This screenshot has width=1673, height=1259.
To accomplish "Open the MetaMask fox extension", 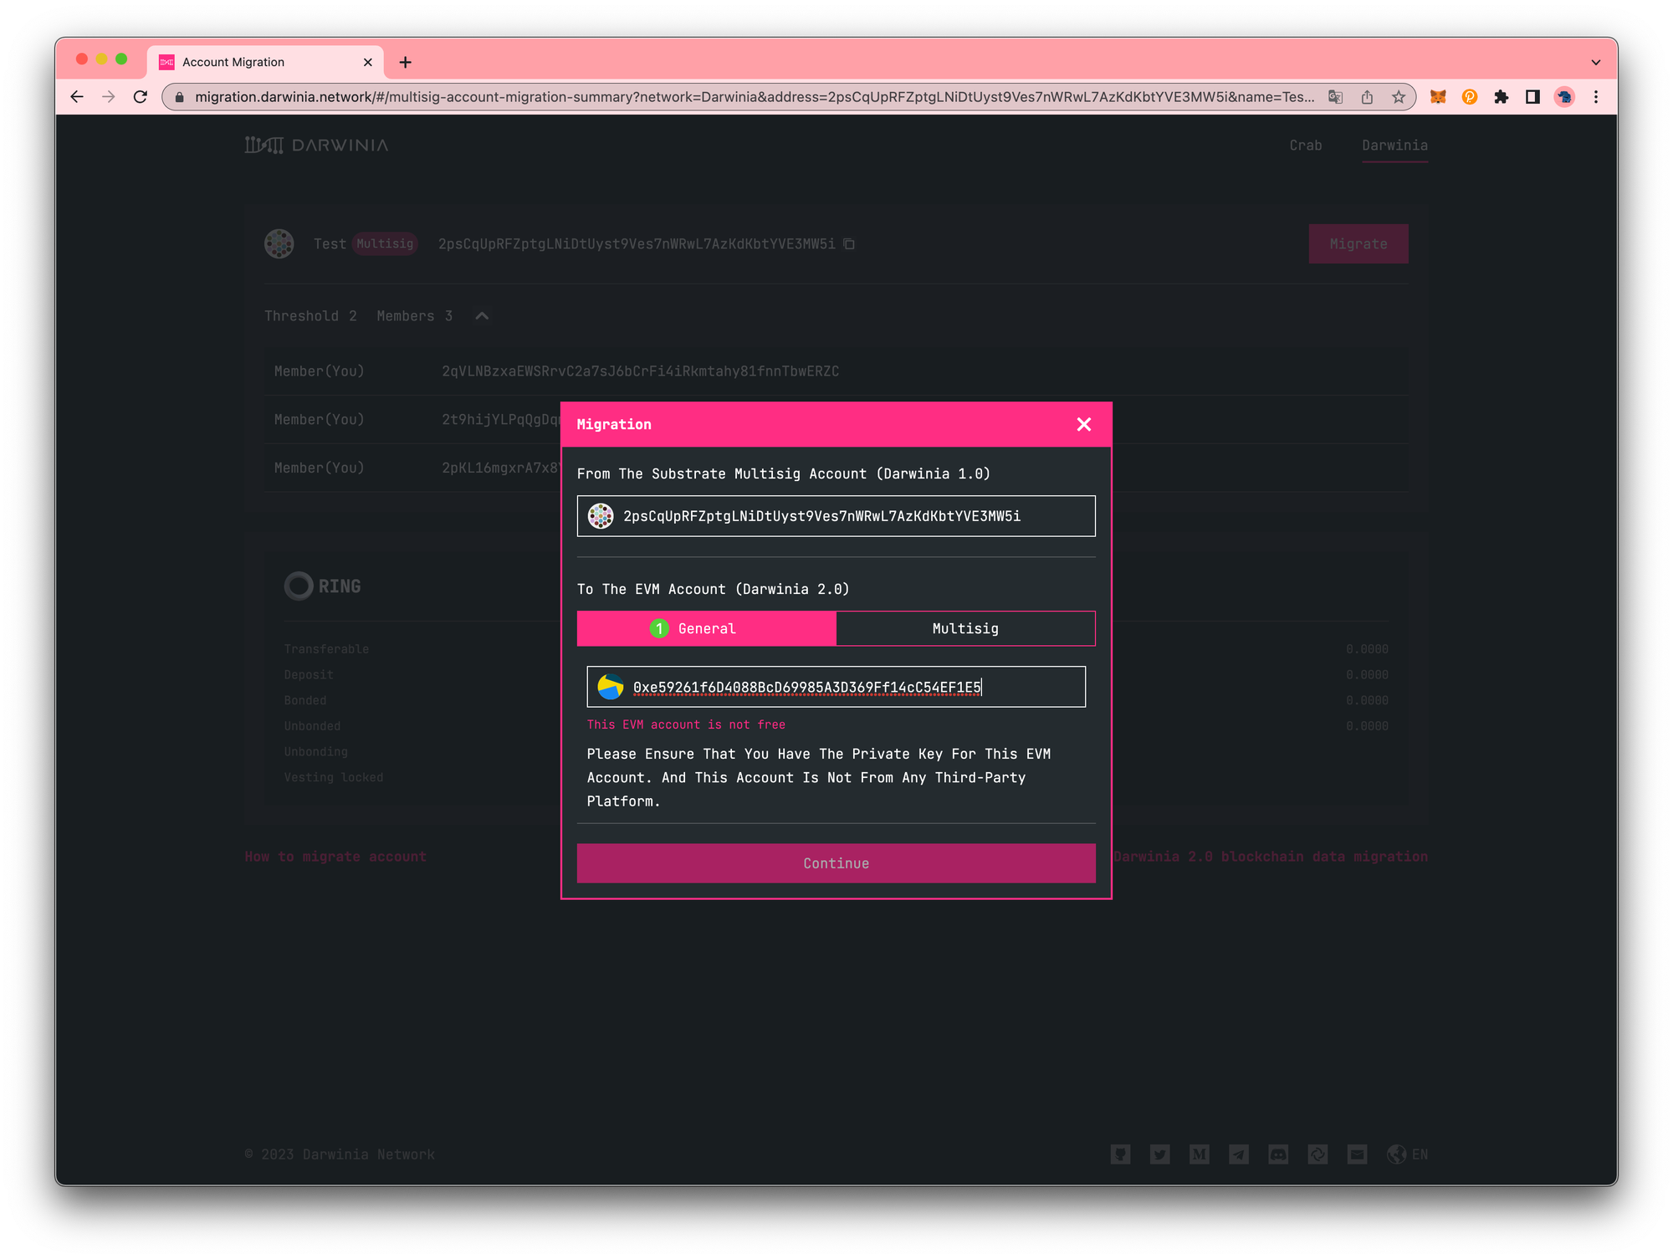I will coord(1437,97).
